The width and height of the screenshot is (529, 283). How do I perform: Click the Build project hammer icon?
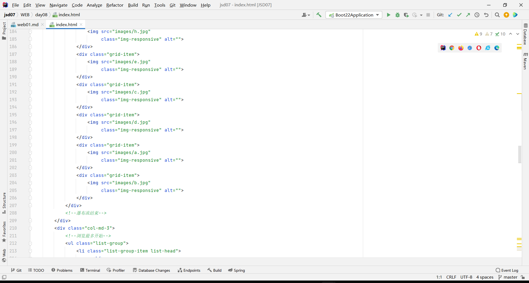click(x=319, y=15)
